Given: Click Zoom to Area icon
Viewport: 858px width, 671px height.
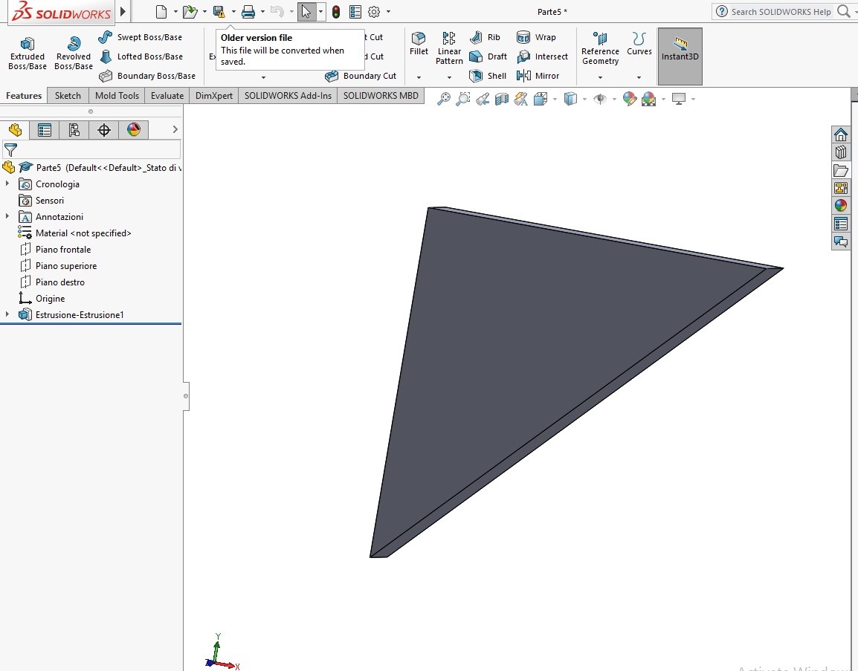Looking at the screenshot, I should (463, 99).
